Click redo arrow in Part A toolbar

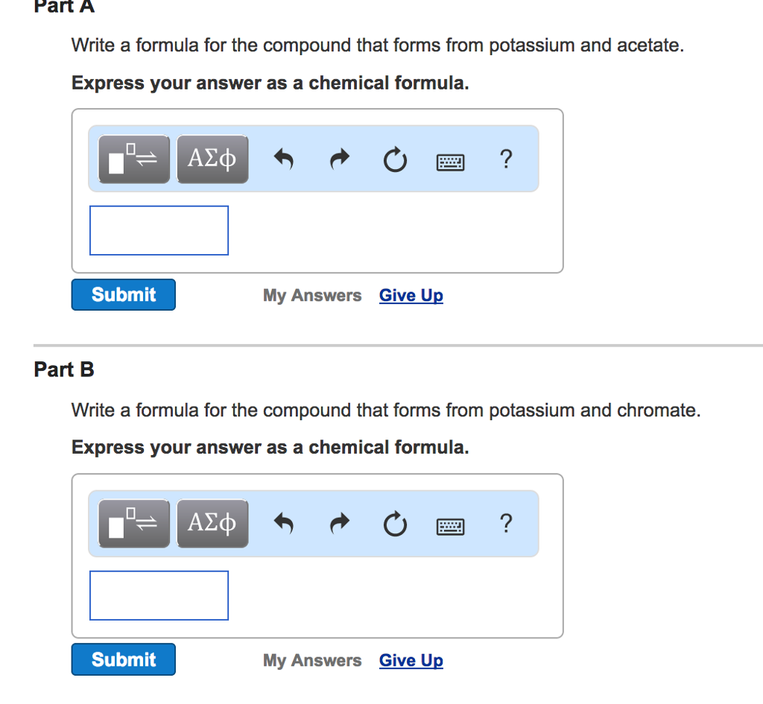click(x=339, y=159)
